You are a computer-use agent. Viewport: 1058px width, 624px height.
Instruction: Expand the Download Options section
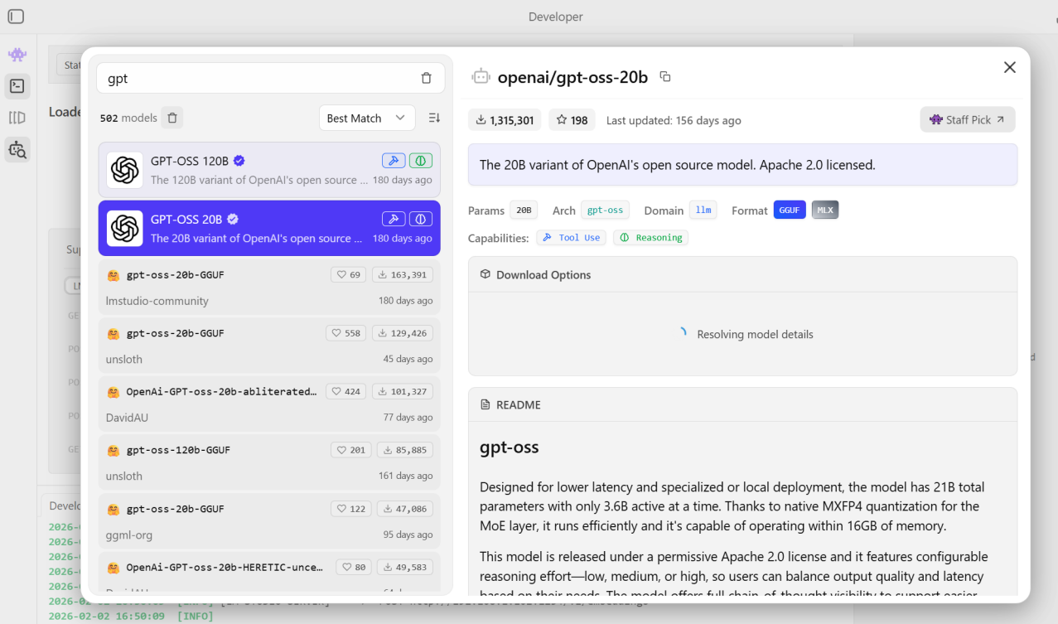[x=543, y=275]
